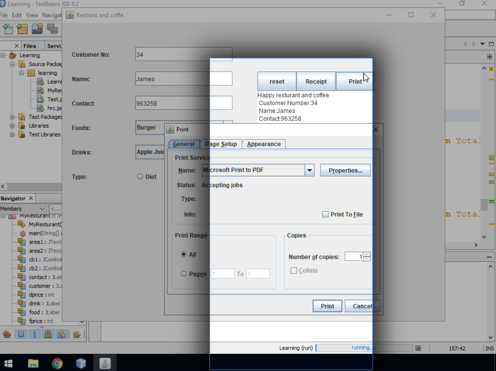496x371 pixels.
Task: Click the Java app icon in taskbar
Action: [105, 363]
